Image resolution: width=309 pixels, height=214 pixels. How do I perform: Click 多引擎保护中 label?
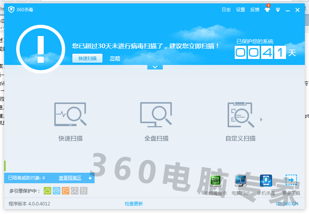(x=24, y=191)
